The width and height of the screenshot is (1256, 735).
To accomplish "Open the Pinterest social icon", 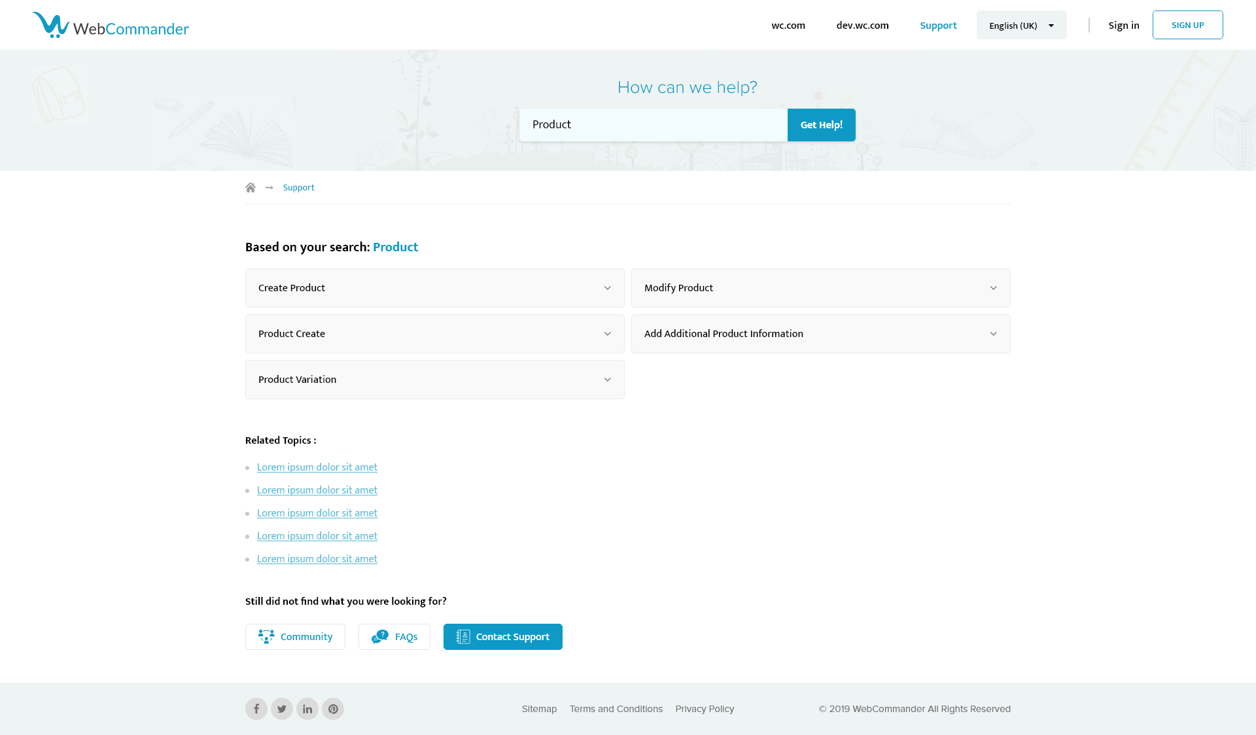I will coord(333,709).
